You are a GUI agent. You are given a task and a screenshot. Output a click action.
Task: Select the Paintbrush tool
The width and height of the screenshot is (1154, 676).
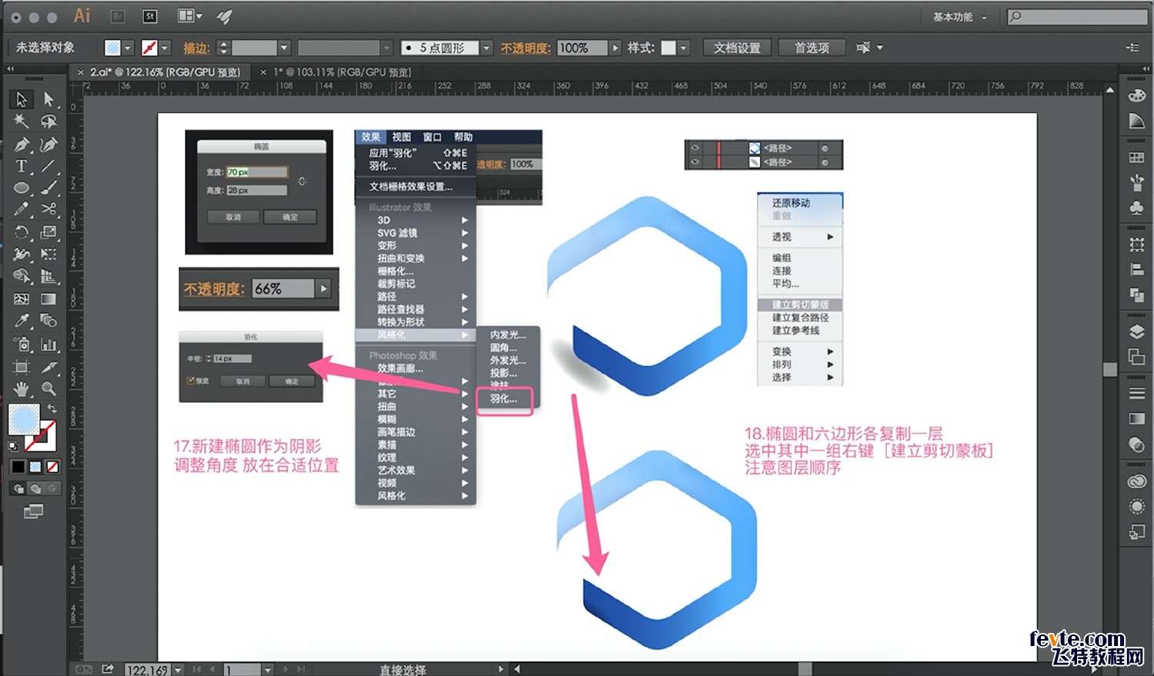[x=48, y=188]
